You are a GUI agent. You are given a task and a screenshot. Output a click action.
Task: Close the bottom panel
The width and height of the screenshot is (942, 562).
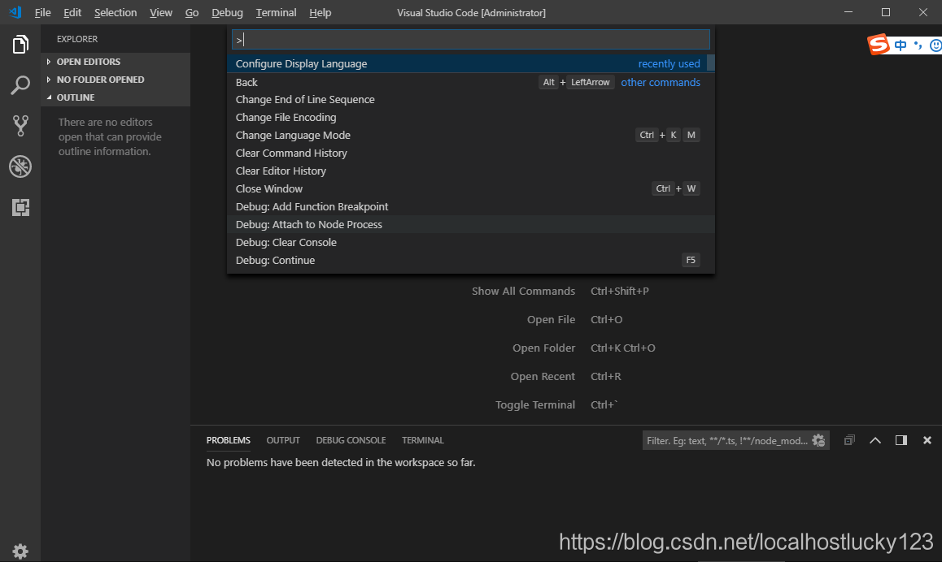tap(927, 440)
